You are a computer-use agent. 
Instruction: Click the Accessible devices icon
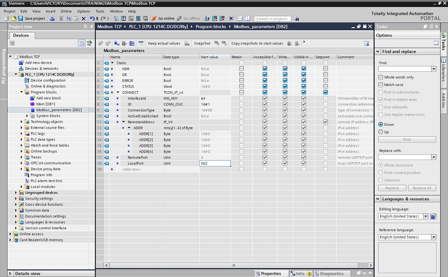207,18
